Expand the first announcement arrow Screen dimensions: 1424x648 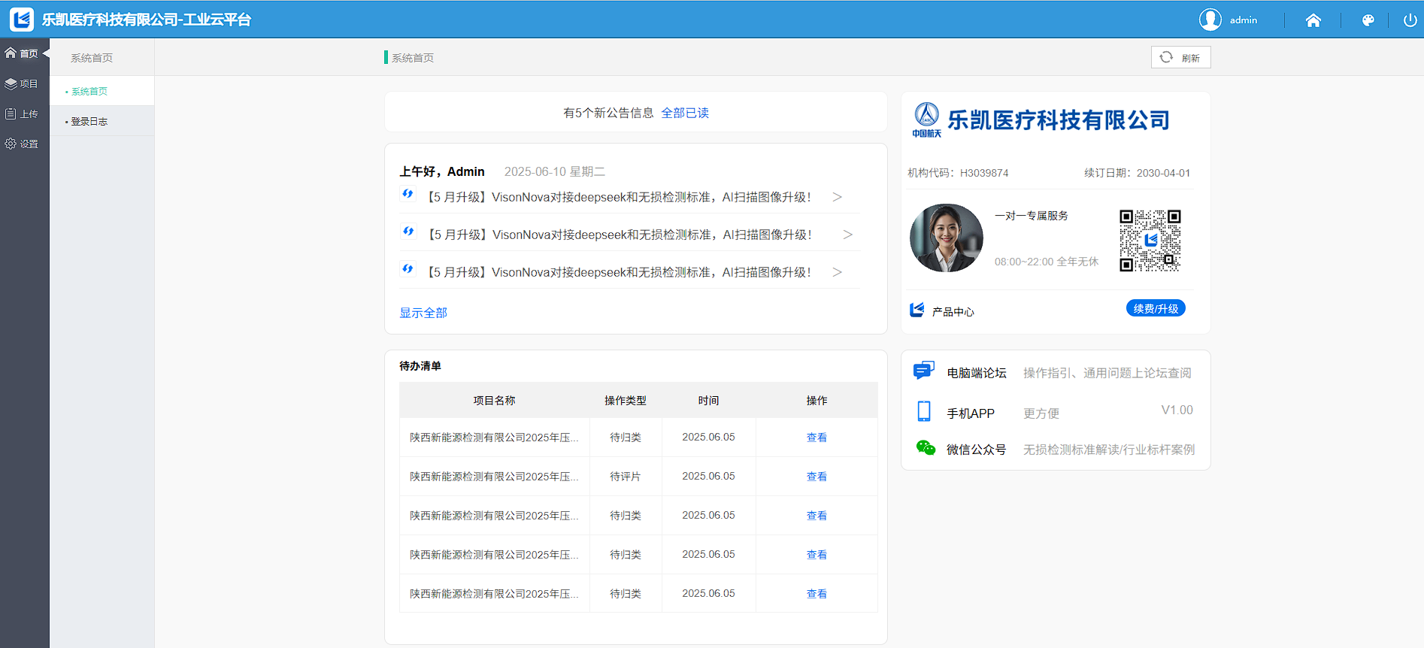coord(837,197)
